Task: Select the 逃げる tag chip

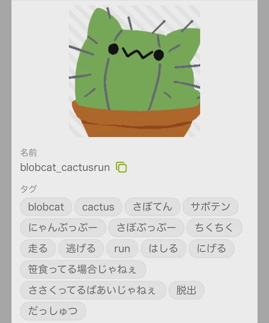Action: point(81,249)
